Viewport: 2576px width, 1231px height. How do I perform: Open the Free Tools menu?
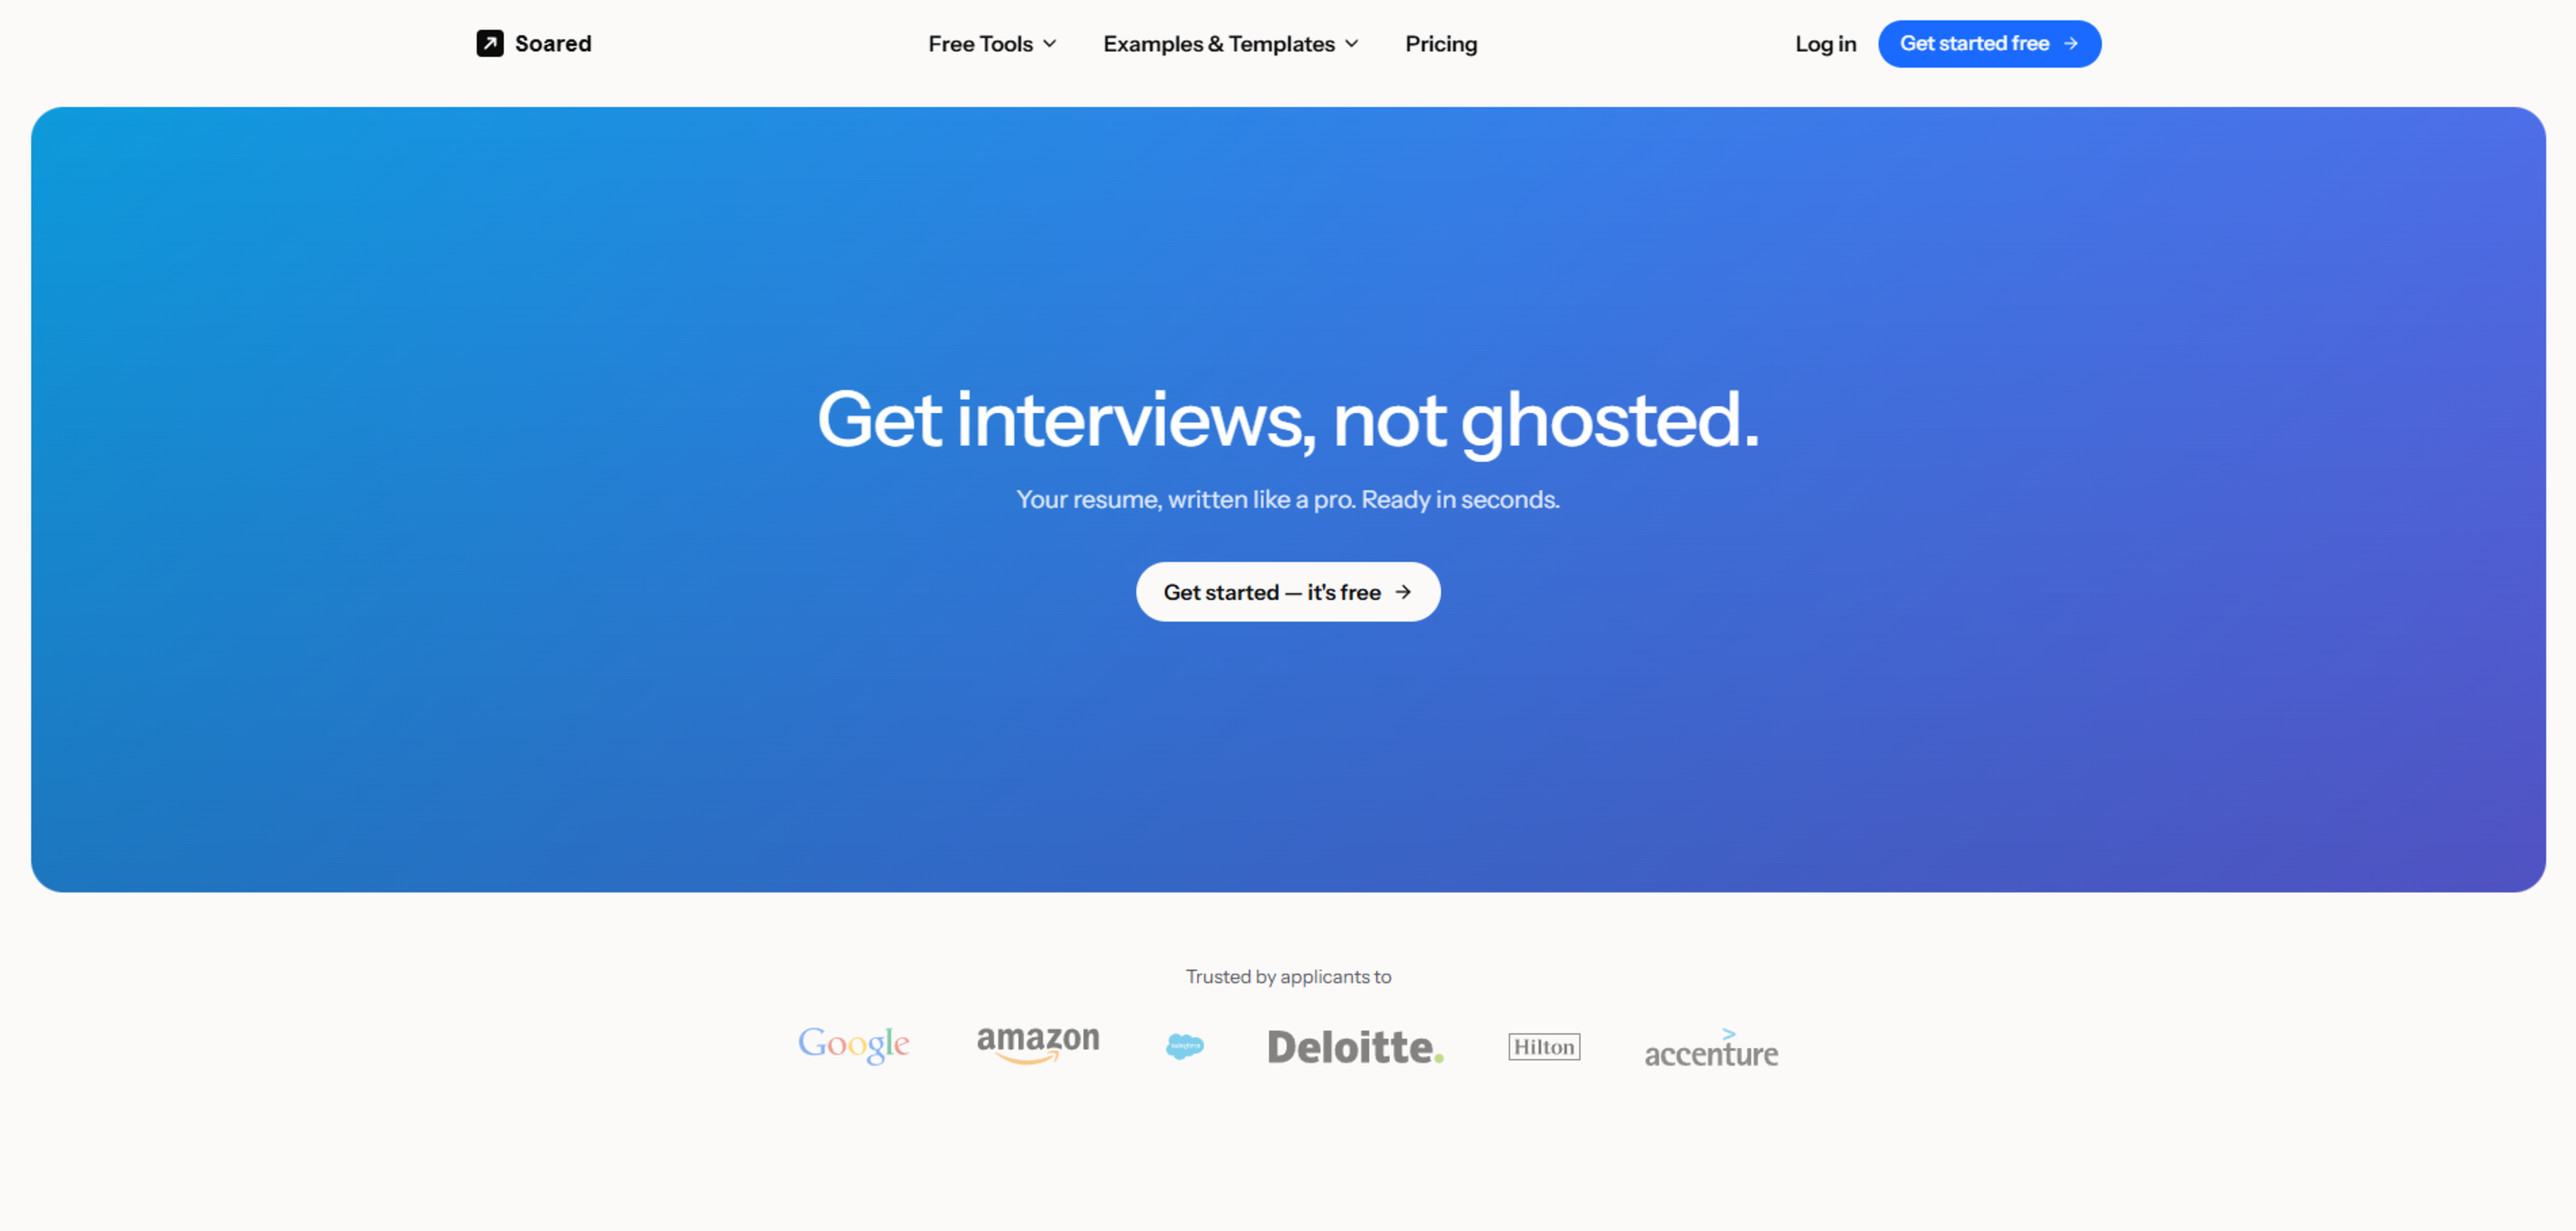pyautogui.click(x=992, y=44)
